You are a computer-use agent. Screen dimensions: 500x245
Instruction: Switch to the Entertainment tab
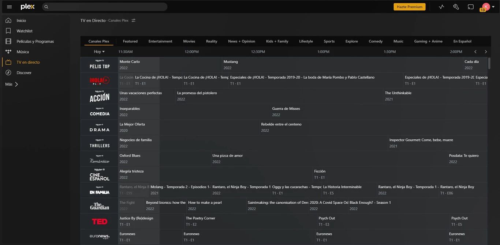[160, 41]
